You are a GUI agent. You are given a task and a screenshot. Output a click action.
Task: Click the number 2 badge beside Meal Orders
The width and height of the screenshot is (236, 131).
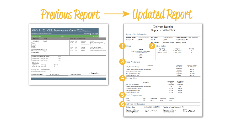(x=152, y=46)
